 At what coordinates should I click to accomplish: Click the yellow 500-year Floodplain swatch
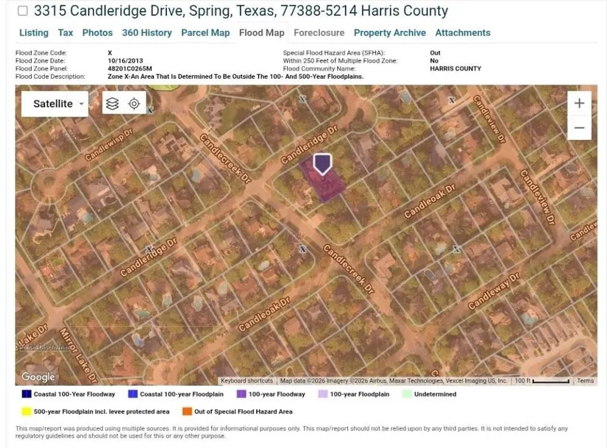[26, 412]
